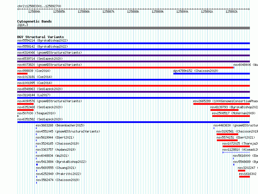Open the nsv6252949 (Prakrithi2022) label

(59, 174)
